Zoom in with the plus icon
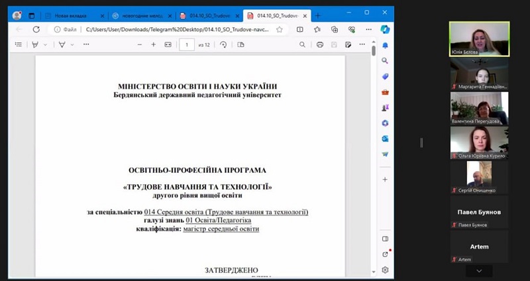The width and height of the screenshot is (530, 281). click(x=154, y=44)
